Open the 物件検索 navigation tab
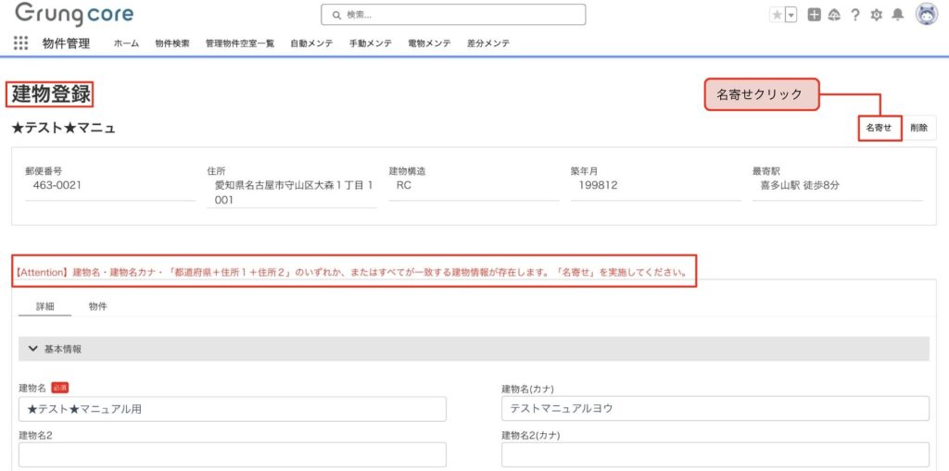This screenshot has height=471, width=949. coord(172,43)
